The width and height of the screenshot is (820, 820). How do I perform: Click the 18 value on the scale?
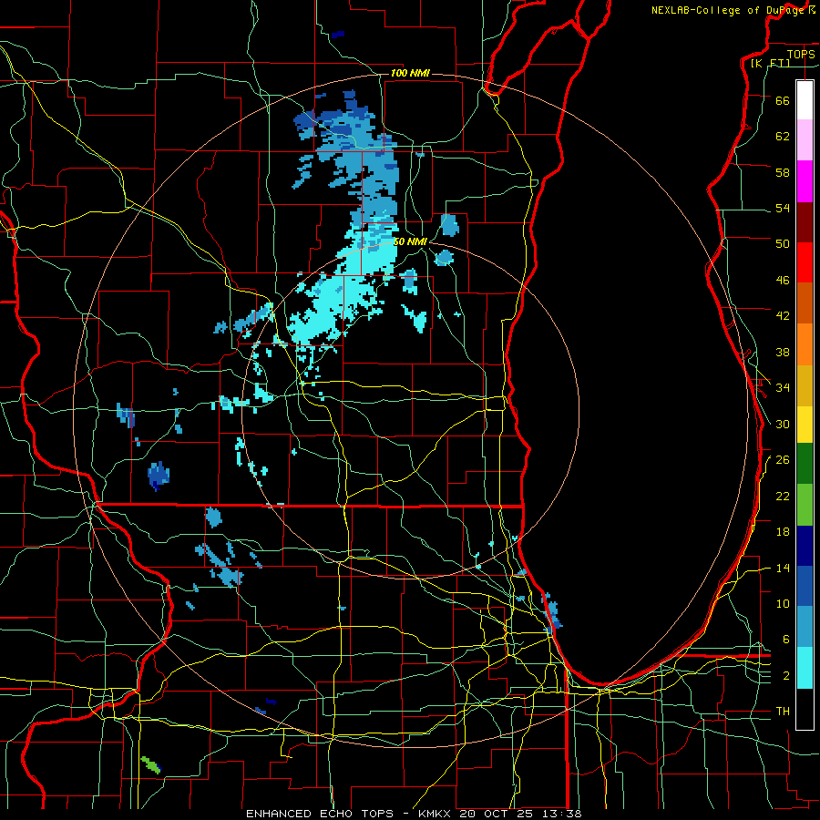click(x=783, y=532)
